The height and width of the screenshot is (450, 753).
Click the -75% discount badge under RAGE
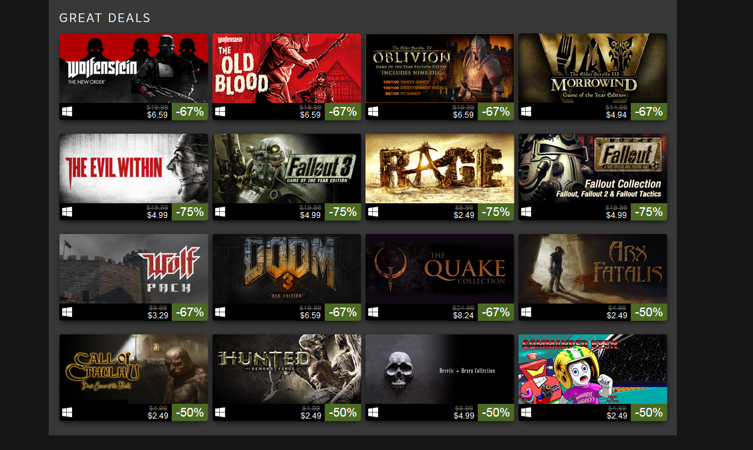point(496,212)
